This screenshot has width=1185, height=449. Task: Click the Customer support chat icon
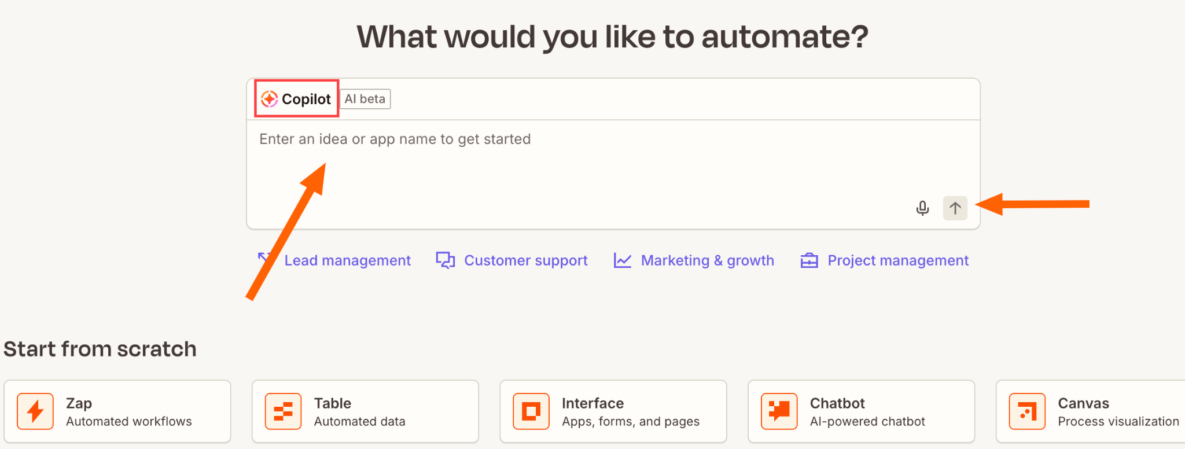446,260
